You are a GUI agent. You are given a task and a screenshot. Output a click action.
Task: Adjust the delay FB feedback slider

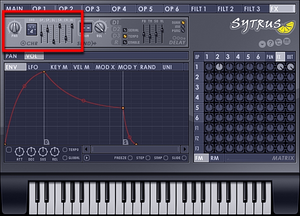pos(143,33)
